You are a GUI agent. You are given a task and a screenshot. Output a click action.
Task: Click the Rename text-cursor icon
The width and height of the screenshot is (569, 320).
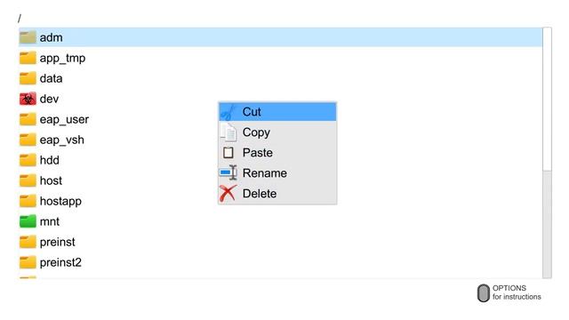(x=228, y=173)
